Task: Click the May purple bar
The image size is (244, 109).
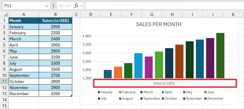Action: click(x=149, y=67)
